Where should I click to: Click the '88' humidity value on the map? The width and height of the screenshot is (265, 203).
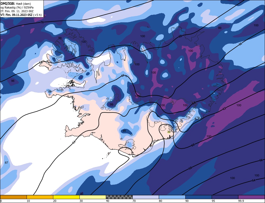(50, 92)
